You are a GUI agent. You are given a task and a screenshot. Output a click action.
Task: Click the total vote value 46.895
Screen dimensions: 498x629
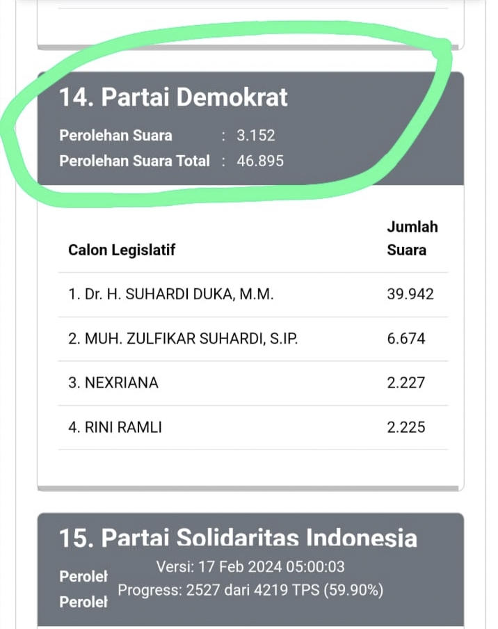[x=260, y=161]
